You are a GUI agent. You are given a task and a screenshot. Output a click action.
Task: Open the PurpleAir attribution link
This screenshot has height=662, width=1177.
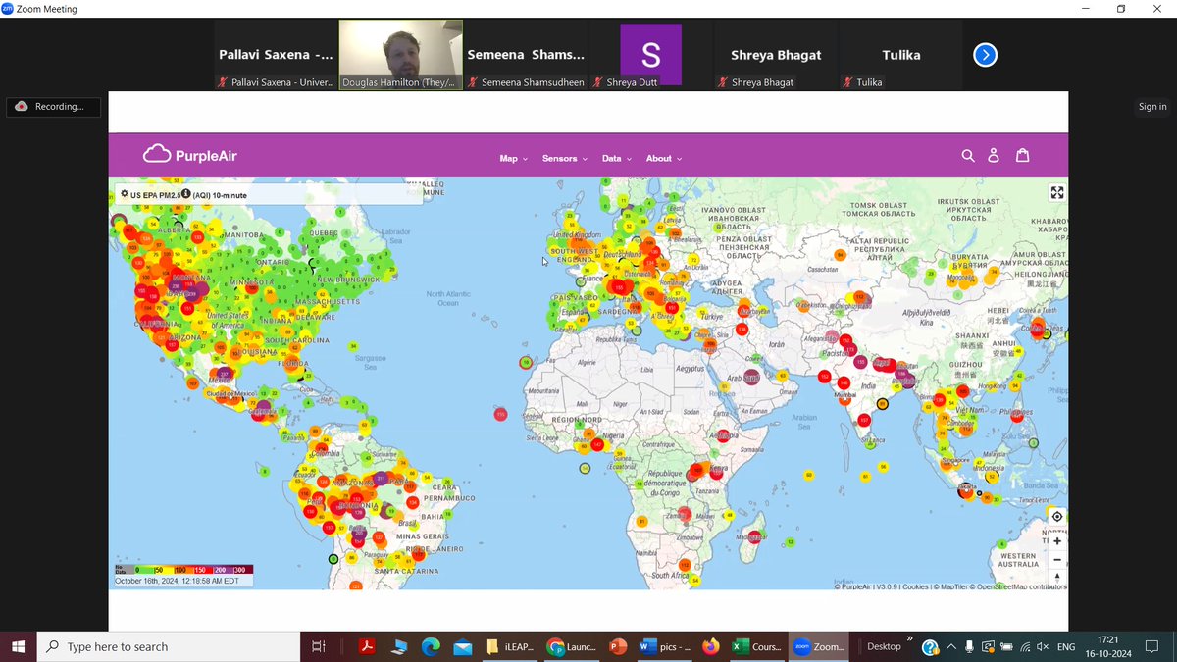pyautogui.click(x=854, y=587)
